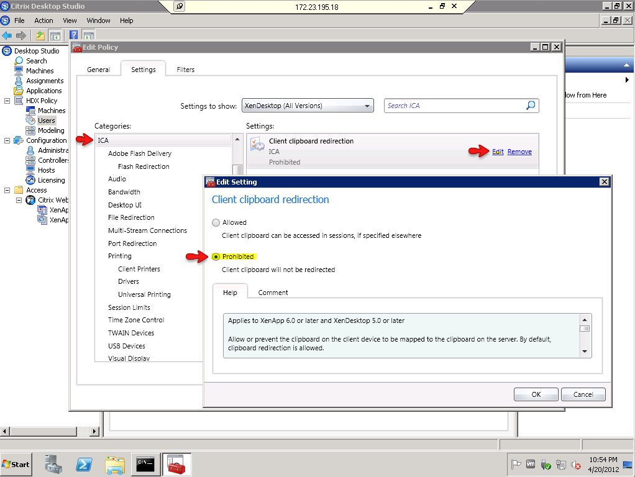Click help text scroll down arrow
The height and width of the screenshot is (477, 635).
coord(585,352)
